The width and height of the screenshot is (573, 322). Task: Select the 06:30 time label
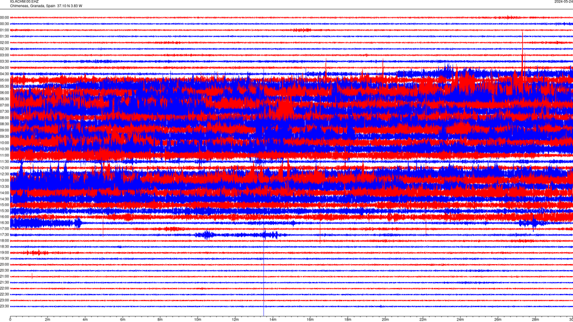pos(4,99)
